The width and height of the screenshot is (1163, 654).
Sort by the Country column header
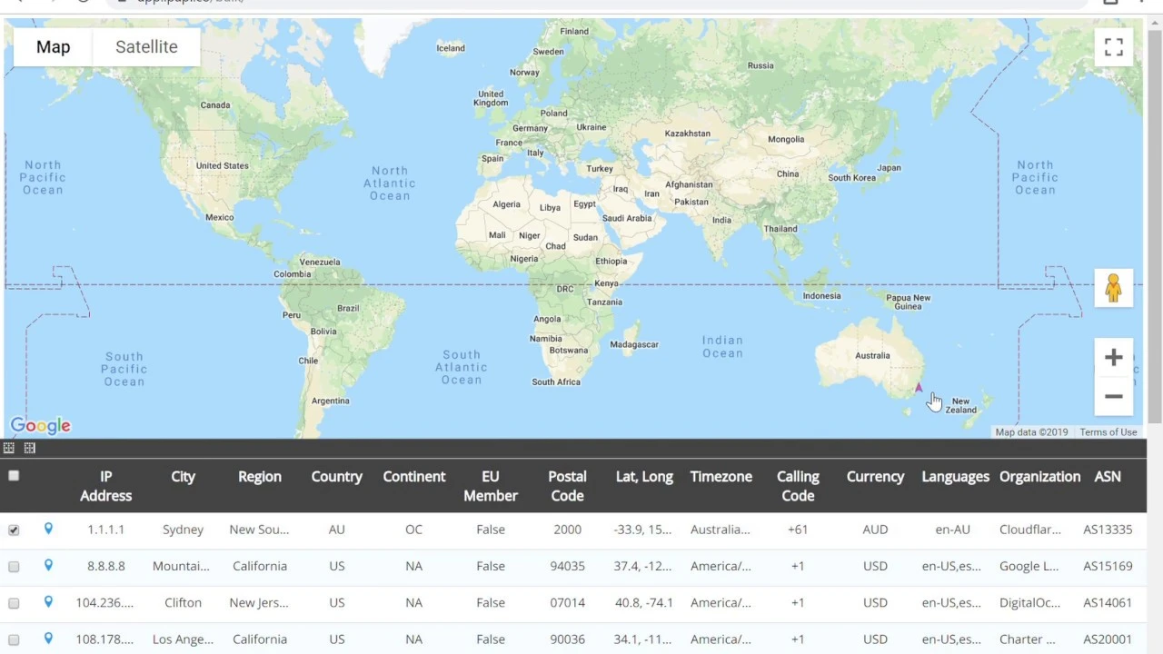point(336,477)
